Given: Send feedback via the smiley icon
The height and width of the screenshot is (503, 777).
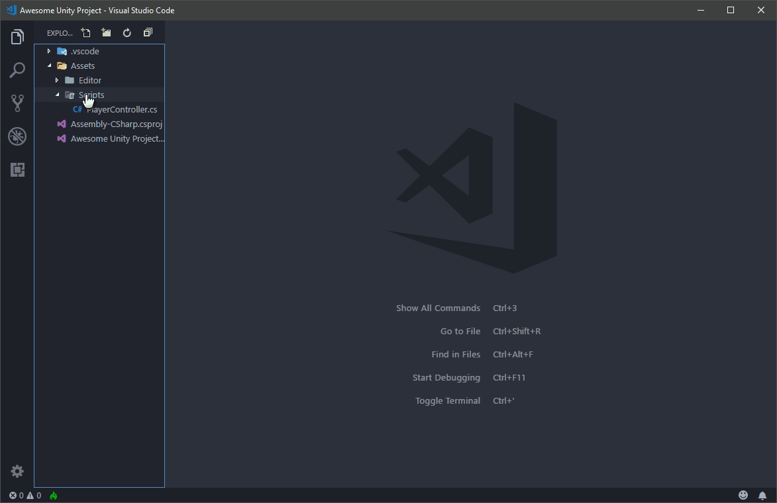Looking at the screenshot, I should [743, 494].
